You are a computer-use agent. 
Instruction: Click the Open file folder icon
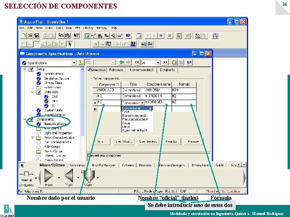click(x=30, y=35)
